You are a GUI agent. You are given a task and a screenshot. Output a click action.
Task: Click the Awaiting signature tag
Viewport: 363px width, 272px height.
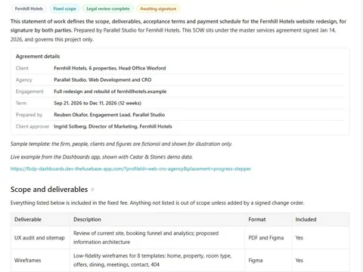tap(158, 9)
